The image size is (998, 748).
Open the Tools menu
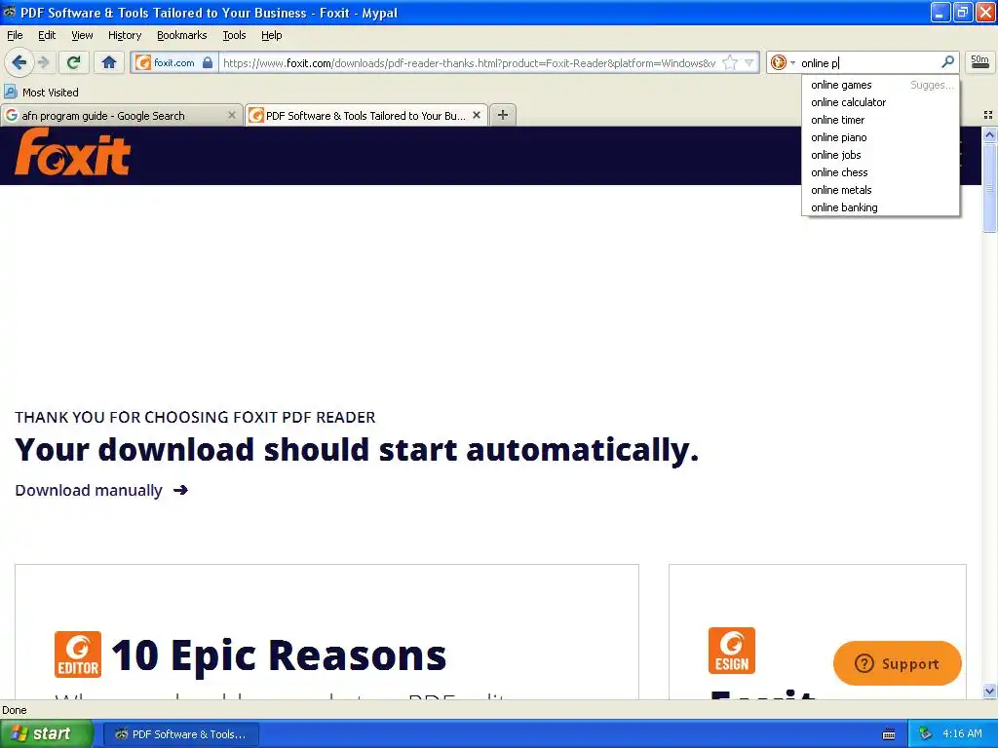234,35
